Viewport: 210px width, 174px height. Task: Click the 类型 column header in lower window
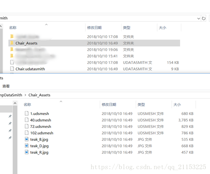click(x=141, y=104)
